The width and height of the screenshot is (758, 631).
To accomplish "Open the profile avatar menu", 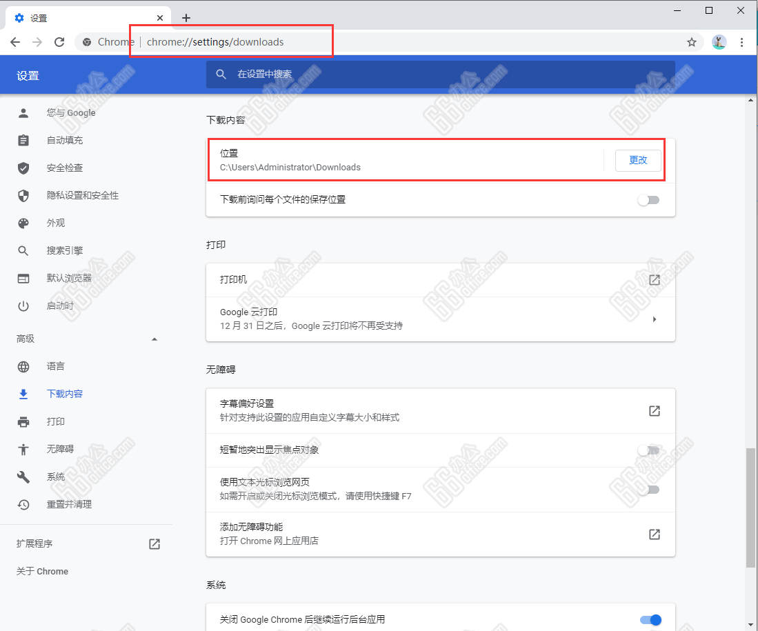I will coord(719,42).
